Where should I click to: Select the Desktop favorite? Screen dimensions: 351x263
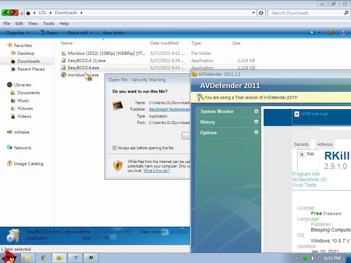pos(26,53)
